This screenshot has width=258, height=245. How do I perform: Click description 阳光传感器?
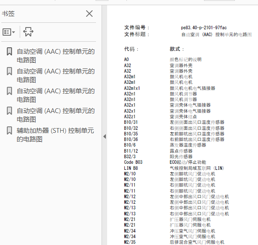click(x=181, y=156)
